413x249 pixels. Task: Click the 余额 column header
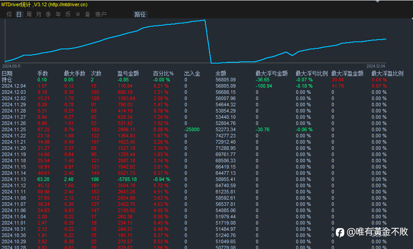(221, 73)
